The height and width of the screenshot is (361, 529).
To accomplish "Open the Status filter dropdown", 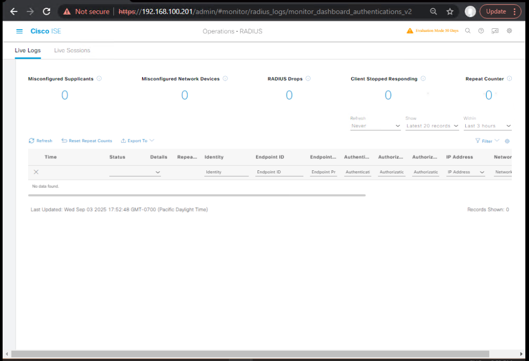I will 135,172.
